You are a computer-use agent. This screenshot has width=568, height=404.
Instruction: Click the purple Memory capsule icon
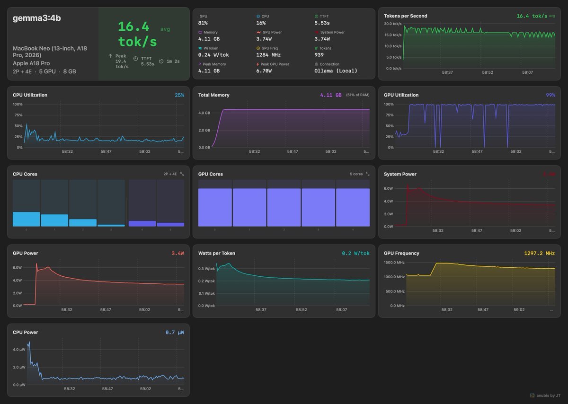click(200, 32)
